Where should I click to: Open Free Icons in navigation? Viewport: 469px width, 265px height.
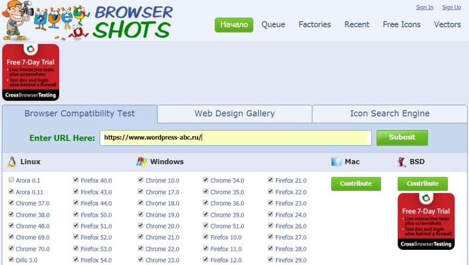point(402,25)
